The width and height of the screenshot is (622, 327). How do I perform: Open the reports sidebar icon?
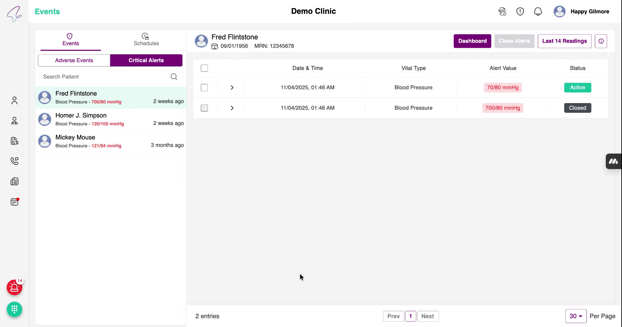[14, 181]
